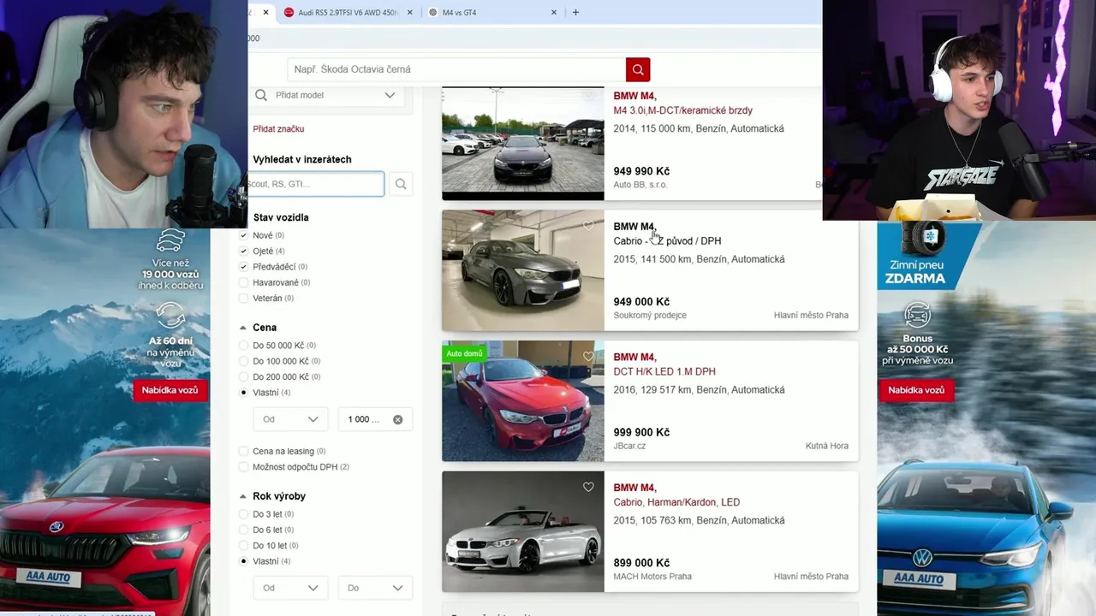Focus the Scout, RS, GTI keyword field
1096x616 pixels.
(315, 184)
